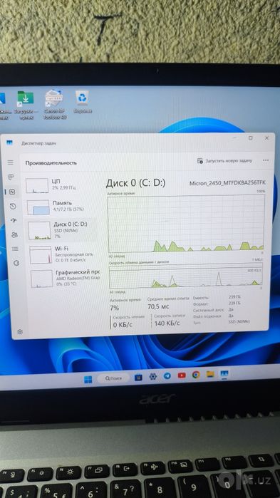Open the three-dots more options menu
The width and height of the screenshot is (280, 498).
[x=266, y=160]
